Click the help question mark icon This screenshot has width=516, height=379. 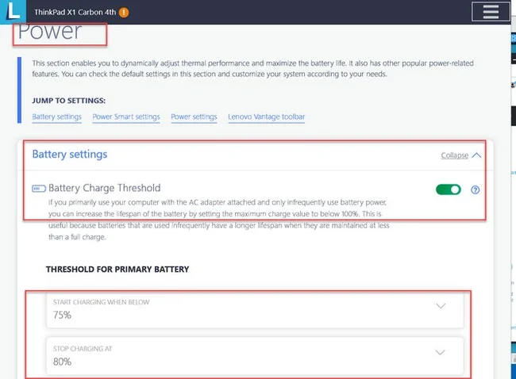pyautogui.click(x=475, y=189)
